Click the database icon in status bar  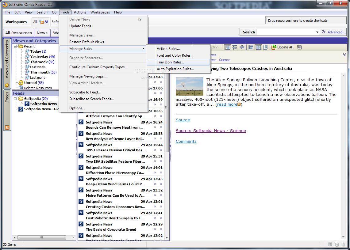click(x=330, y=244)
